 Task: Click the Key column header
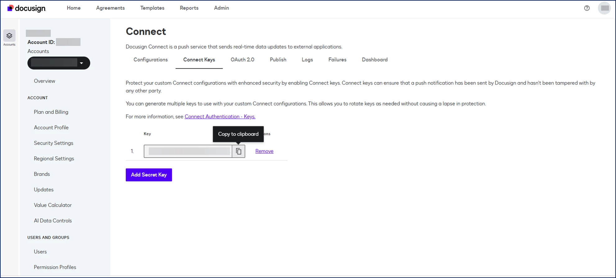147,134
